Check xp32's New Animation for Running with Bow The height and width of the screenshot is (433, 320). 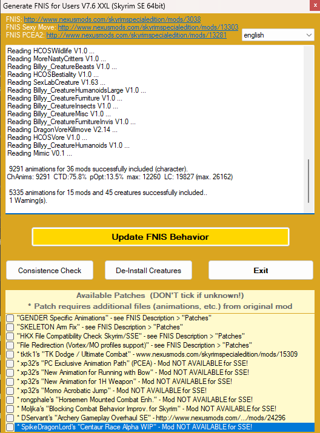coord(10,372)
